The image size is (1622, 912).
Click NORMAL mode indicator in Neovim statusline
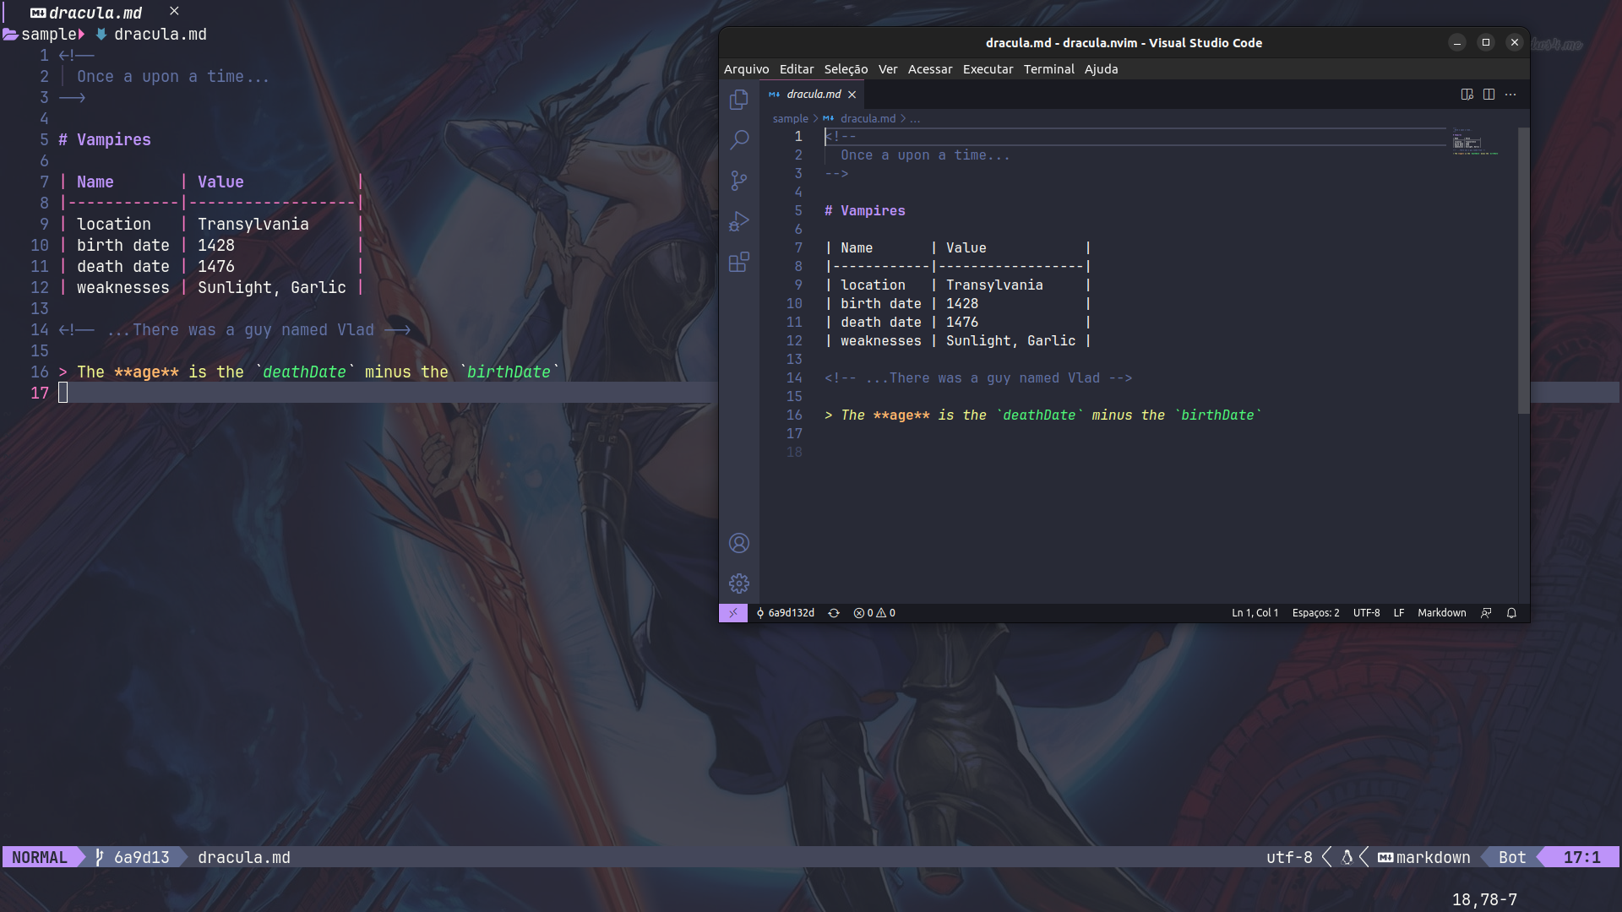39,858
